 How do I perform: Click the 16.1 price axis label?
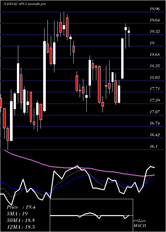point(153,146)
